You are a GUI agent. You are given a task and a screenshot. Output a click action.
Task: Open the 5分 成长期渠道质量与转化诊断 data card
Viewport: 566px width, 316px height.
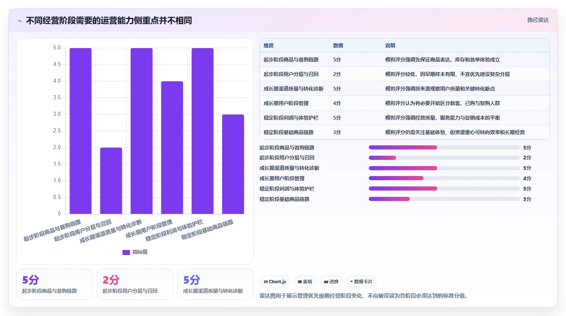(216, 284)
